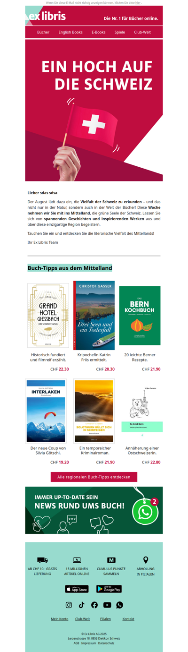Image resolution: width=188 pixels, height=652 pixels.
Task: Go to the Club-Welt navigation item
Action: [x=142, y=32]
